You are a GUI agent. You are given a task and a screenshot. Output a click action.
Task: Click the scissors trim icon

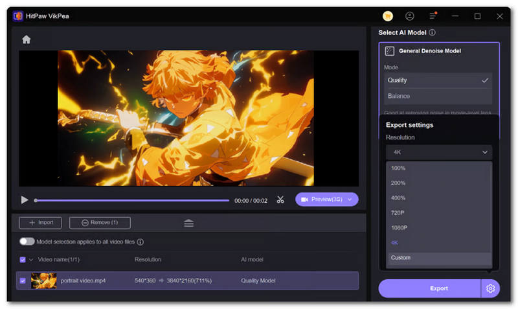coord(280,200)
